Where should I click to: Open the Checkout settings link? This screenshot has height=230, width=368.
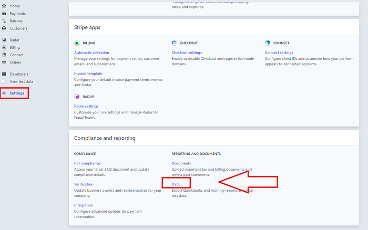click(187, 53)
